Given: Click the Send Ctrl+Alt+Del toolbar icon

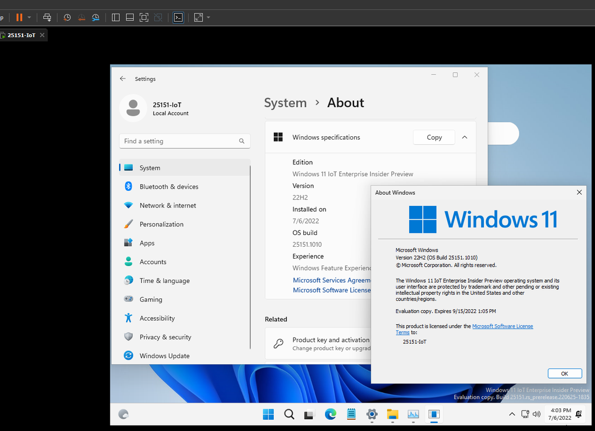Looking at the screenshot, I should [x=47, y=17].
